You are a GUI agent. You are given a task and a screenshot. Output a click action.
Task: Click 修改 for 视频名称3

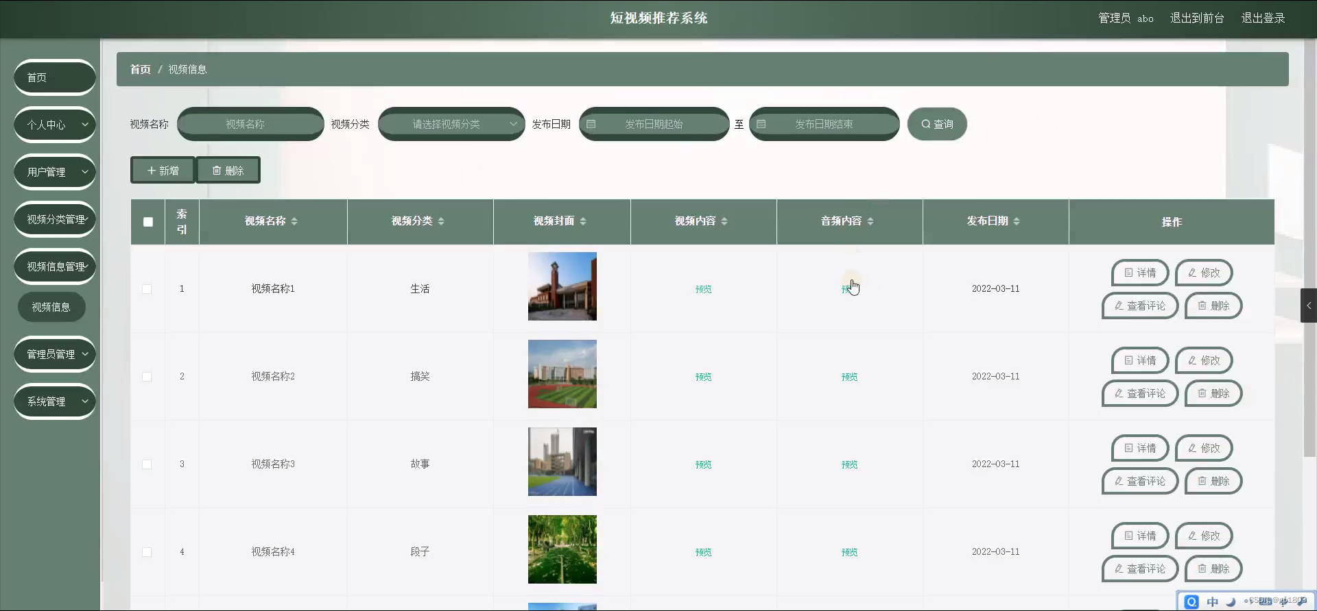click(x=1204, y=448)
